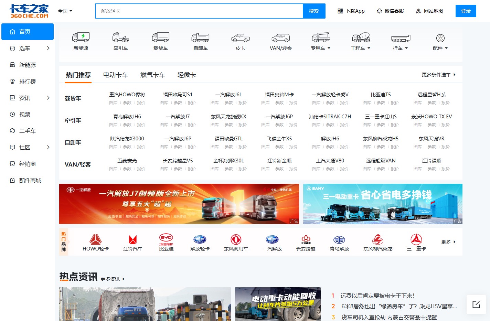Viewport: 490px width, 321px height.
Task: Open 更多条件选车 filter link
Action: click(x=439, y=75)
